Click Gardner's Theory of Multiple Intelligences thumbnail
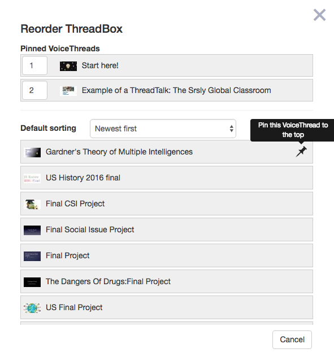 click(x=32, y=152)
